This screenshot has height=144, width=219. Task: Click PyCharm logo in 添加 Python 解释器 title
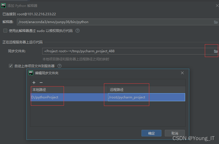[x=3, y=6]
